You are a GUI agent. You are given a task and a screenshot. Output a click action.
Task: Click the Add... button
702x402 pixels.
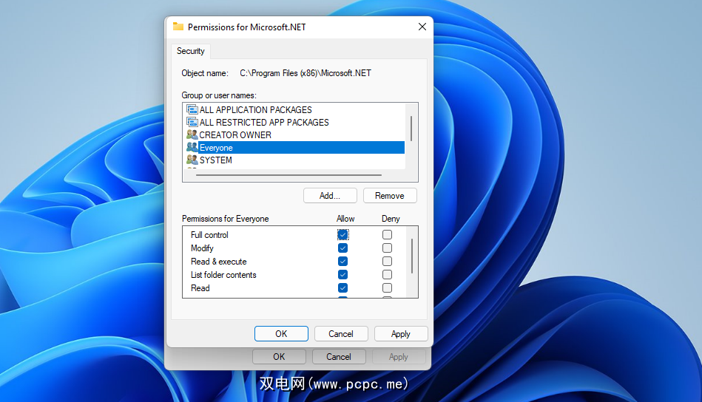pos(330,195)
